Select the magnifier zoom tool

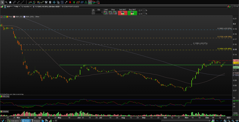coord(6,2)
